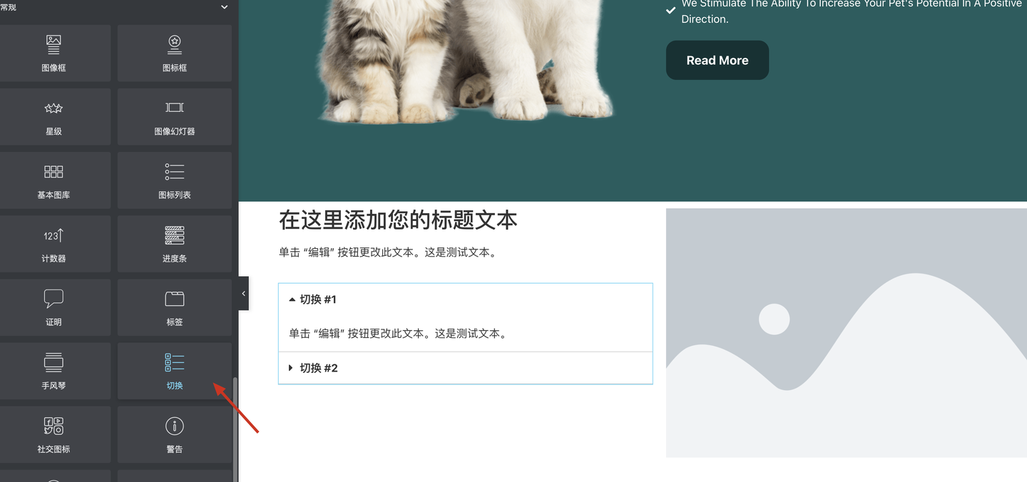Image resolution: width=1027 pixels, height=482 pixels.
Task: Select the 图标框 icon box widget
Action: [175, 53]
